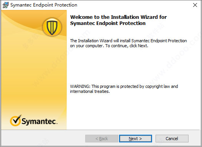Close the Symantec Endpoint Protection window

tap(195, 5)
